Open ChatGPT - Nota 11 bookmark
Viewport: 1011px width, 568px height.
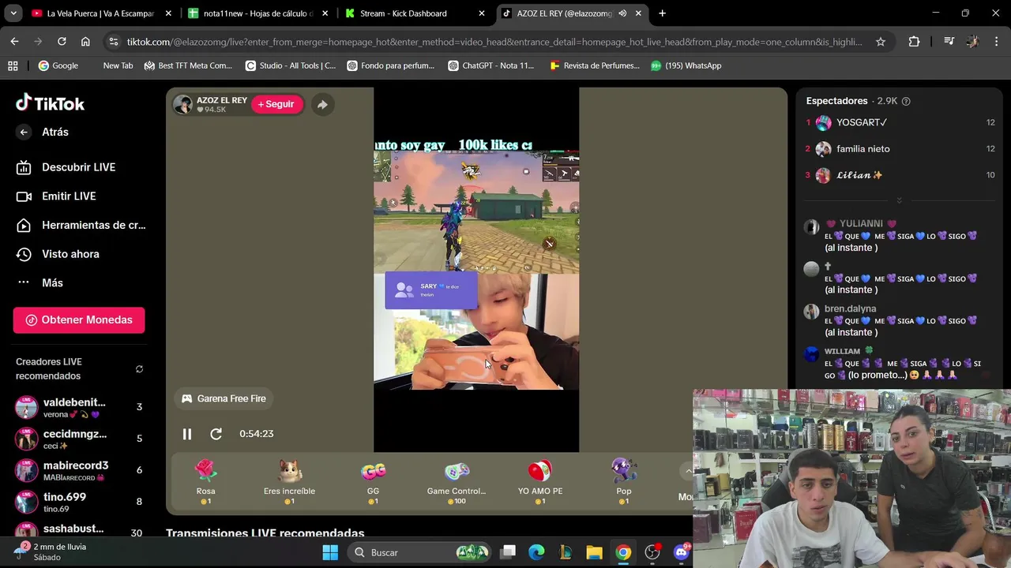pyautogui.click(x=490, y=65)
